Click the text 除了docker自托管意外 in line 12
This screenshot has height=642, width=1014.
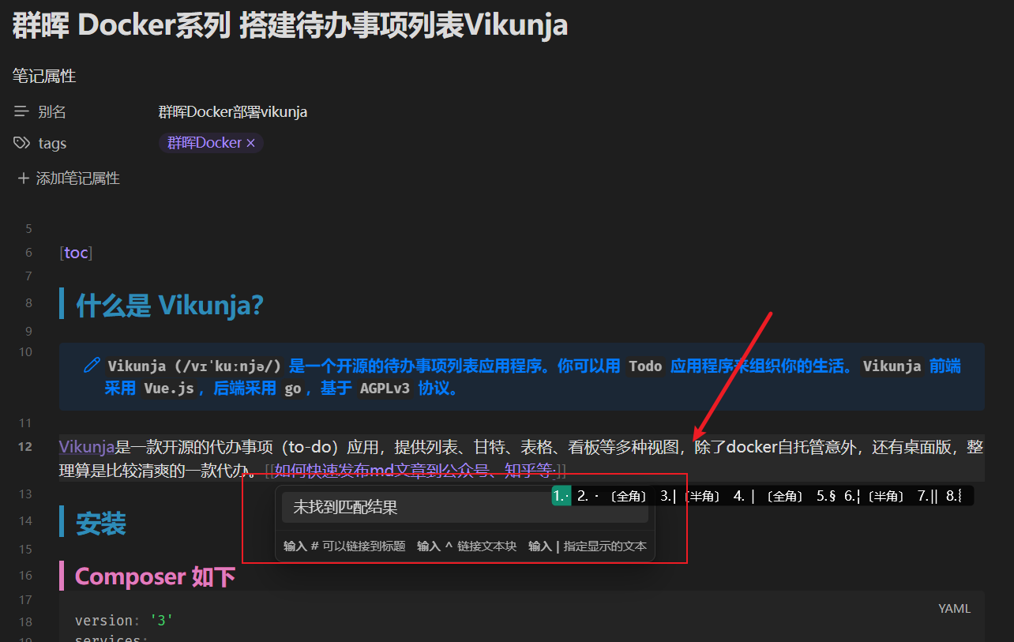click(775, 447)
